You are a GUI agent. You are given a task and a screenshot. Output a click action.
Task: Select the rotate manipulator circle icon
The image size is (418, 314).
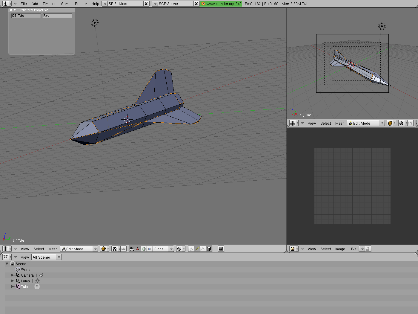point(144,249)
